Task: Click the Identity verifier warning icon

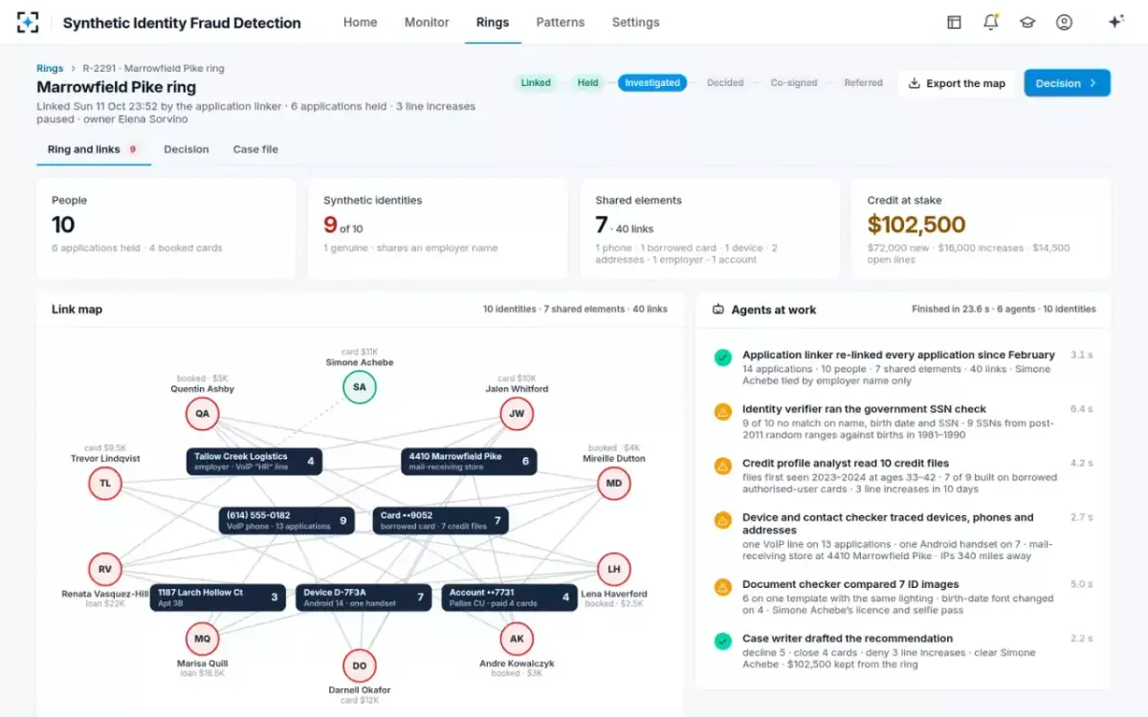Action: 723,412
